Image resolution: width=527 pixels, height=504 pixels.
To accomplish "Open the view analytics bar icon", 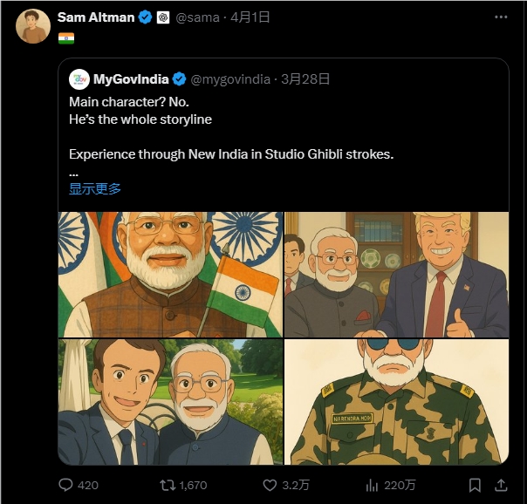I will click(372, 485).
